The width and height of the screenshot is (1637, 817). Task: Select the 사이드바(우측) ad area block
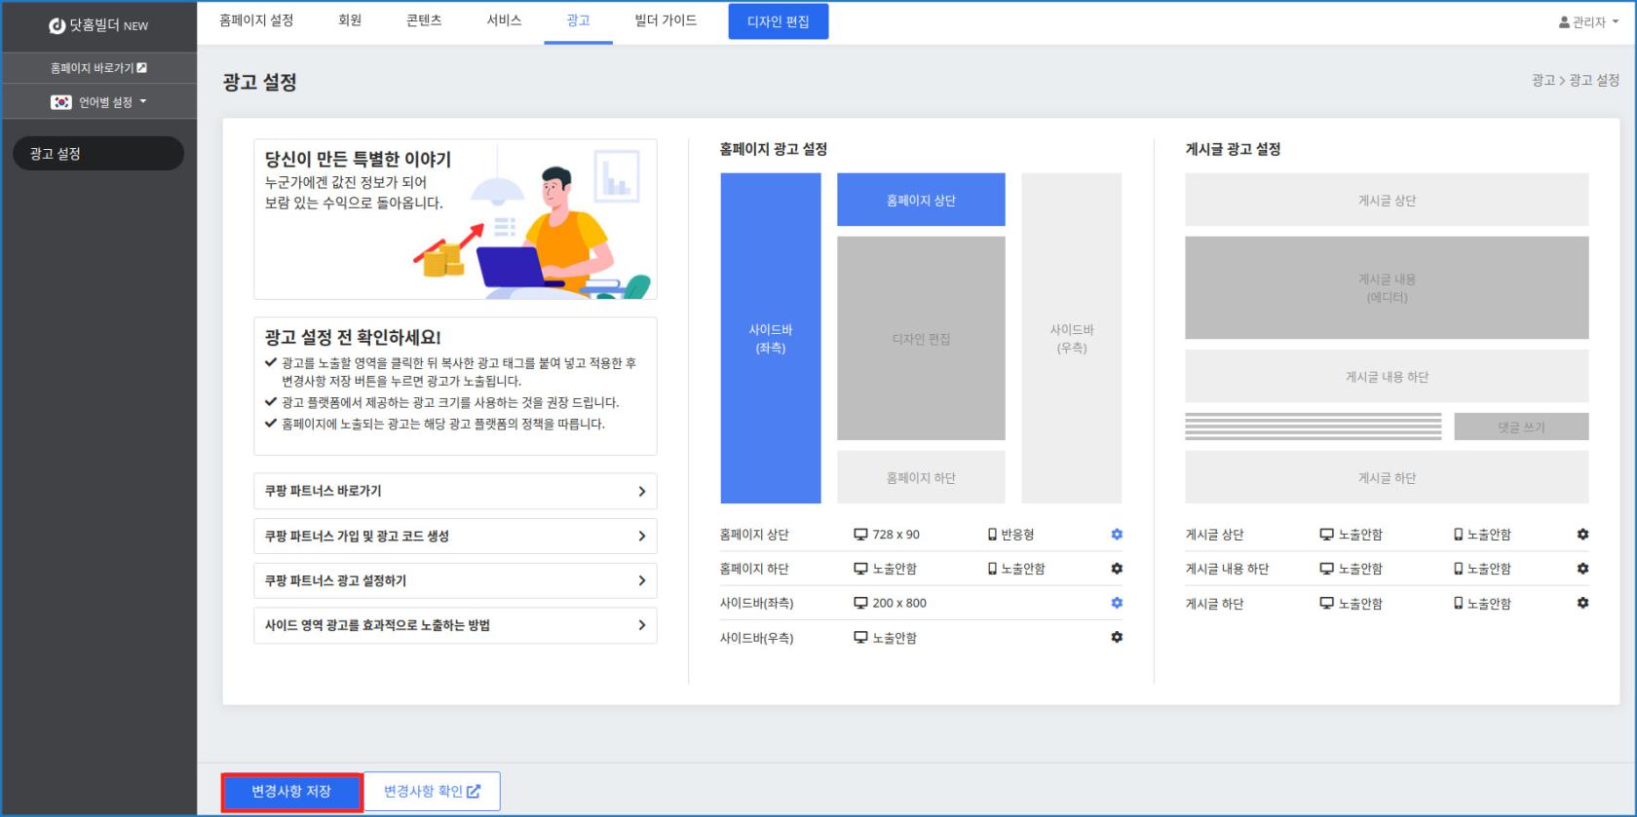[x=1071, y=338]
